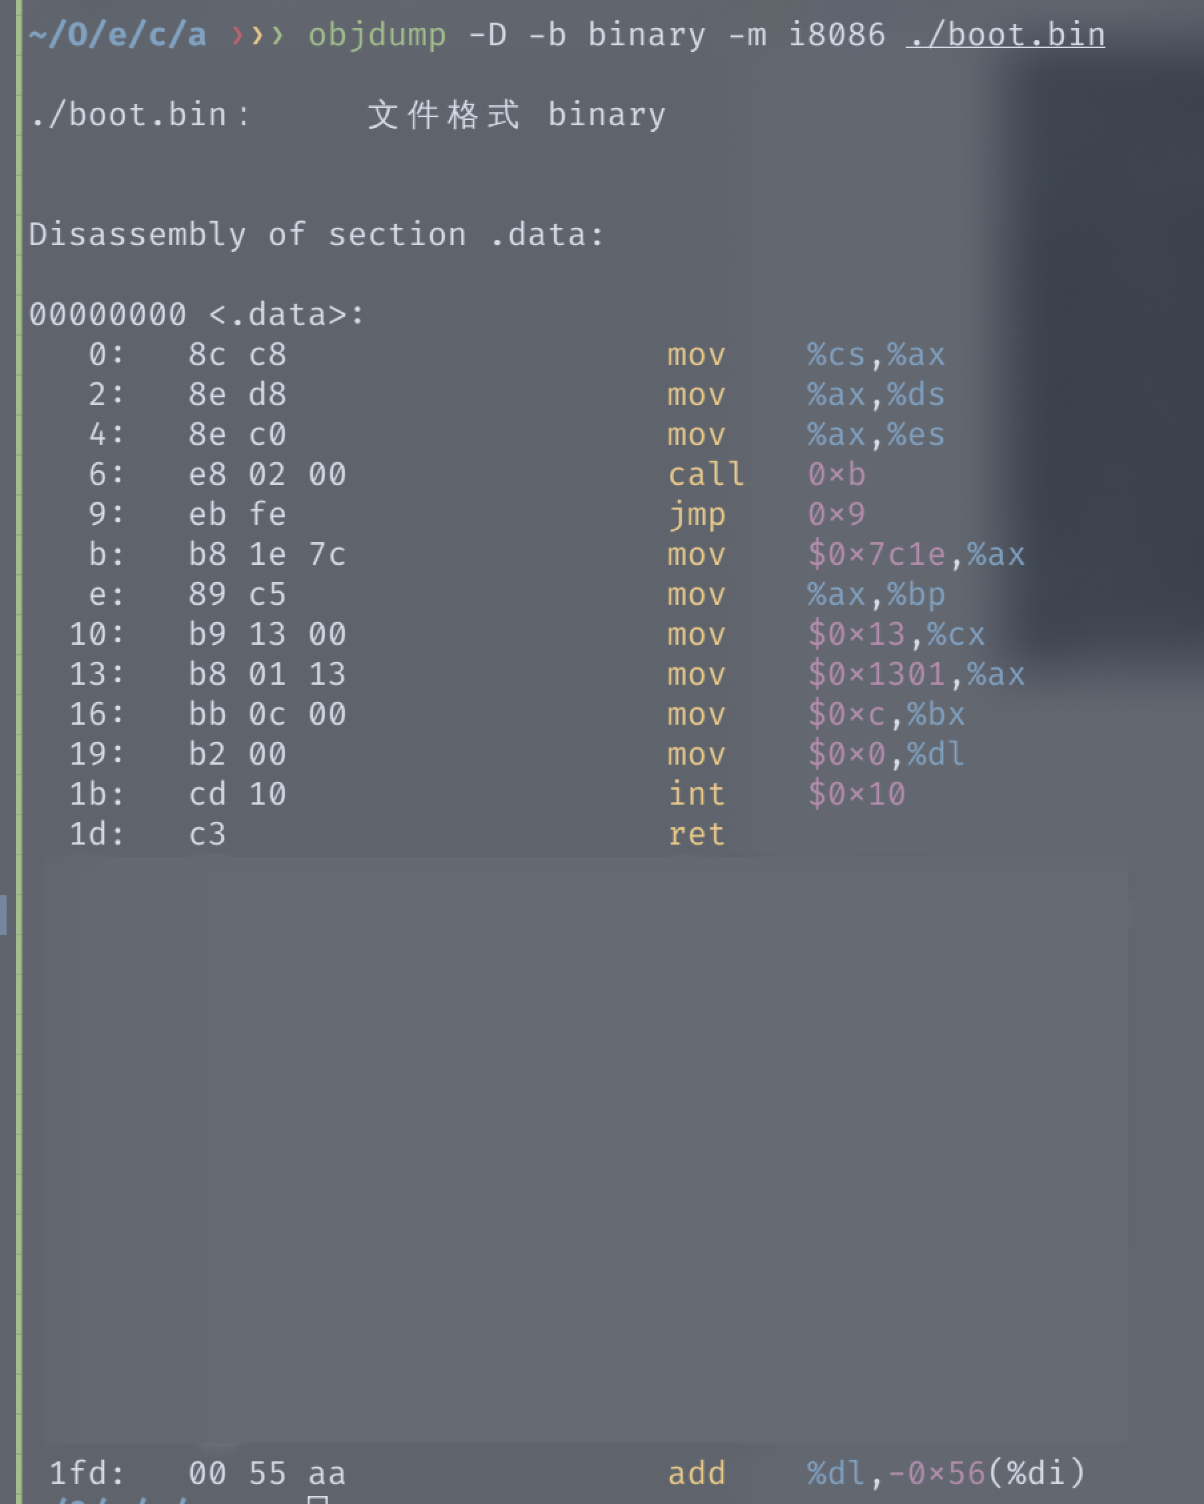Click the objdump command word

click(x=377, y=35)
